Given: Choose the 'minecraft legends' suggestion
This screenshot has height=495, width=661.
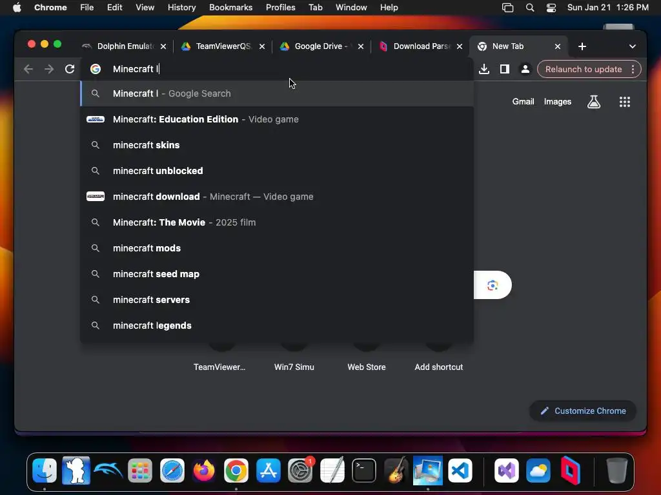Looking at the screenshot, I should (x=277, y=325).
